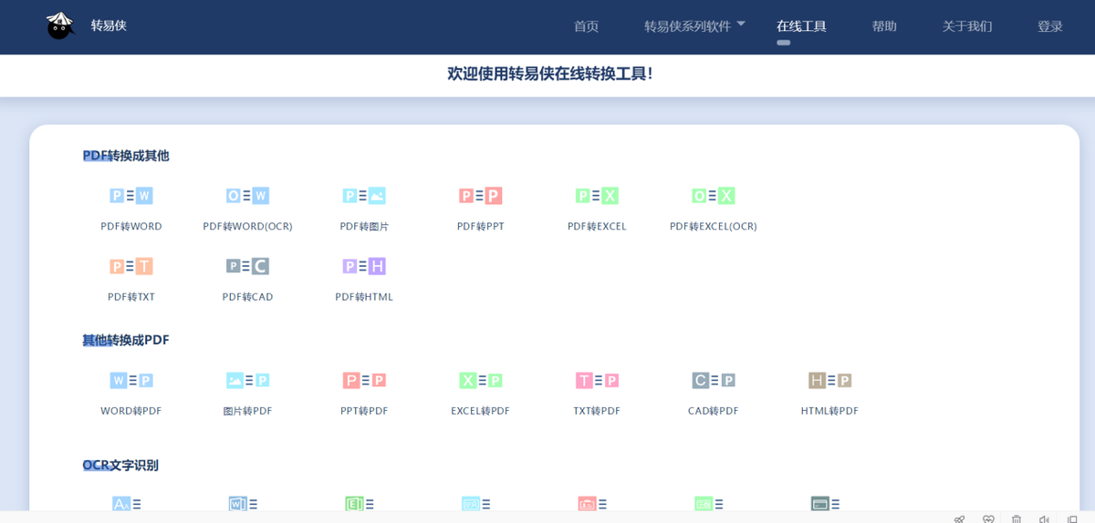
Task: Launch the PDF转PPT converter icon
Action: 480,196
